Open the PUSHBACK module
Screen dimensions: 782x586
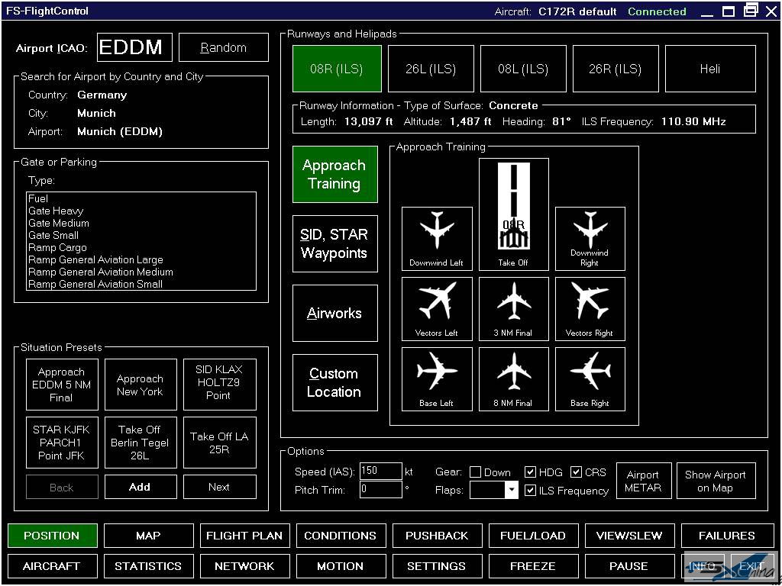[x=438, y=536]
